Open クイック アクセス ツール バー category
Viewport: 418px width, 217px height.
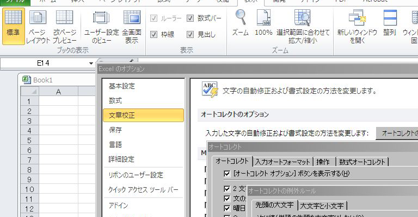144,190
